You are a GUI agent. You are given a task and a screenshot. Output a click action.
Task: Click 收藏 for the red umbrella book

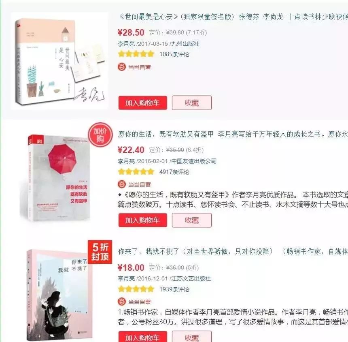(192, 220)
